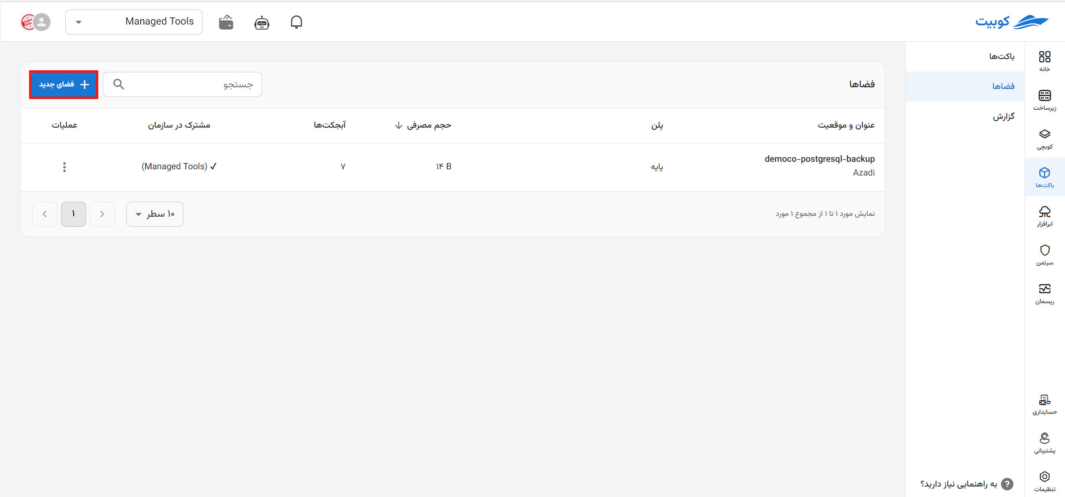This screenshot has height=497, width=1065.
Task: Go to خانه home sidebar icon
Action: (1045, 61)
